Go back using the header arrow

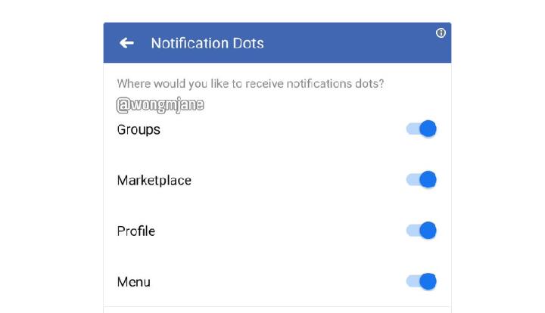[x=126, y=43]
